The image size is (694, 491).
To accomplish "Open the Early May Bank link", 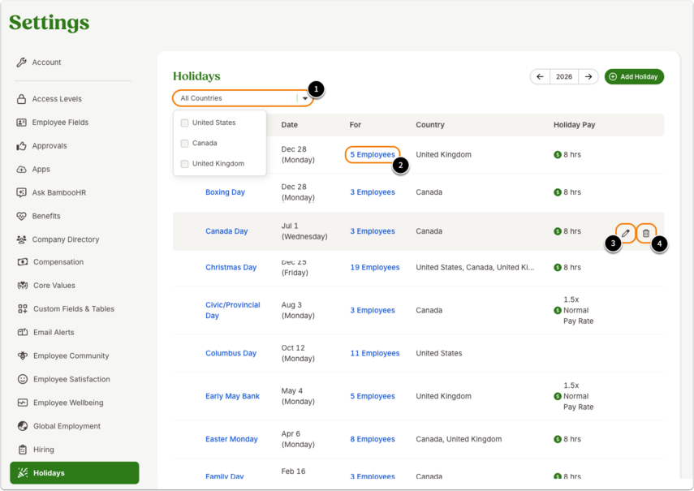I will [x=232, y=396].
